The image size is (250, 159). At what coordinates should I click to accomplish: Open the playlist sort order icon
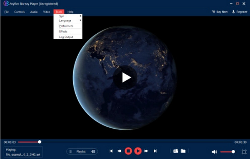pyautogui.click(x=93, y=152)
